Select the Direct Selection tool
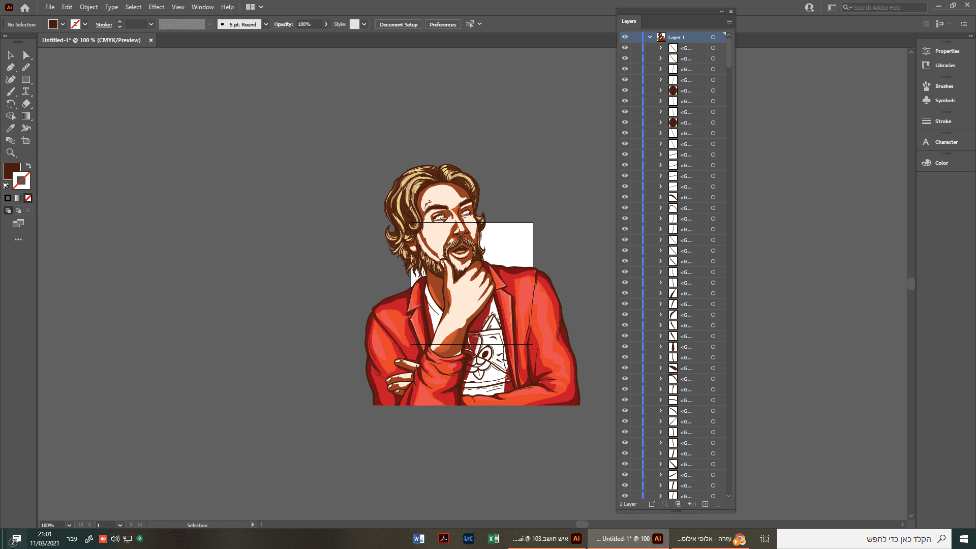 (26, 55)
